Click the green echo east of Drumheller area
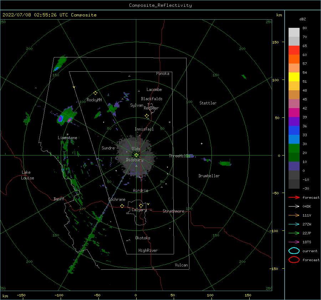Viewport: 321px width, 300px height. [225, 163]
